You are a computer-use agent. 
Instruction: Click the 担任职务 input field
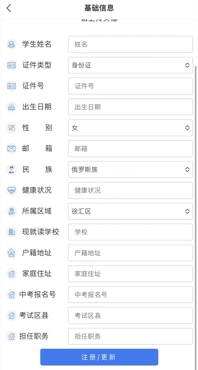130,336
